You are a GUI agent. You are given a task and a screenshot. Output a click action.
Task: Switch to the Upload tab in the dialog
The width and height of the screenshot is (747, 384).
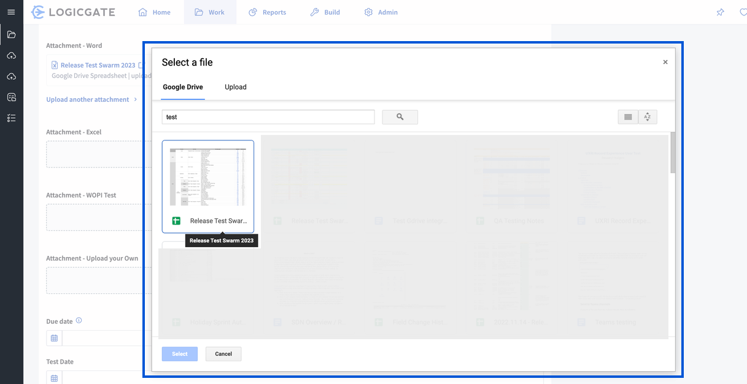[236, 87]
